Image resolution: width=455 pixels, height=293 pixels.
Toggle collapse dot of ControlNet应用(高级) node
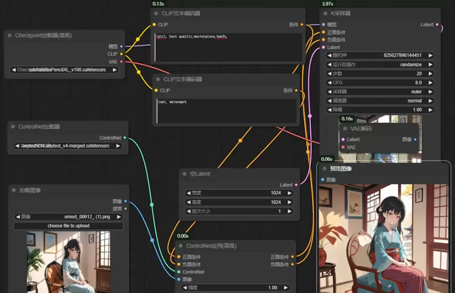tap(180, 246)
